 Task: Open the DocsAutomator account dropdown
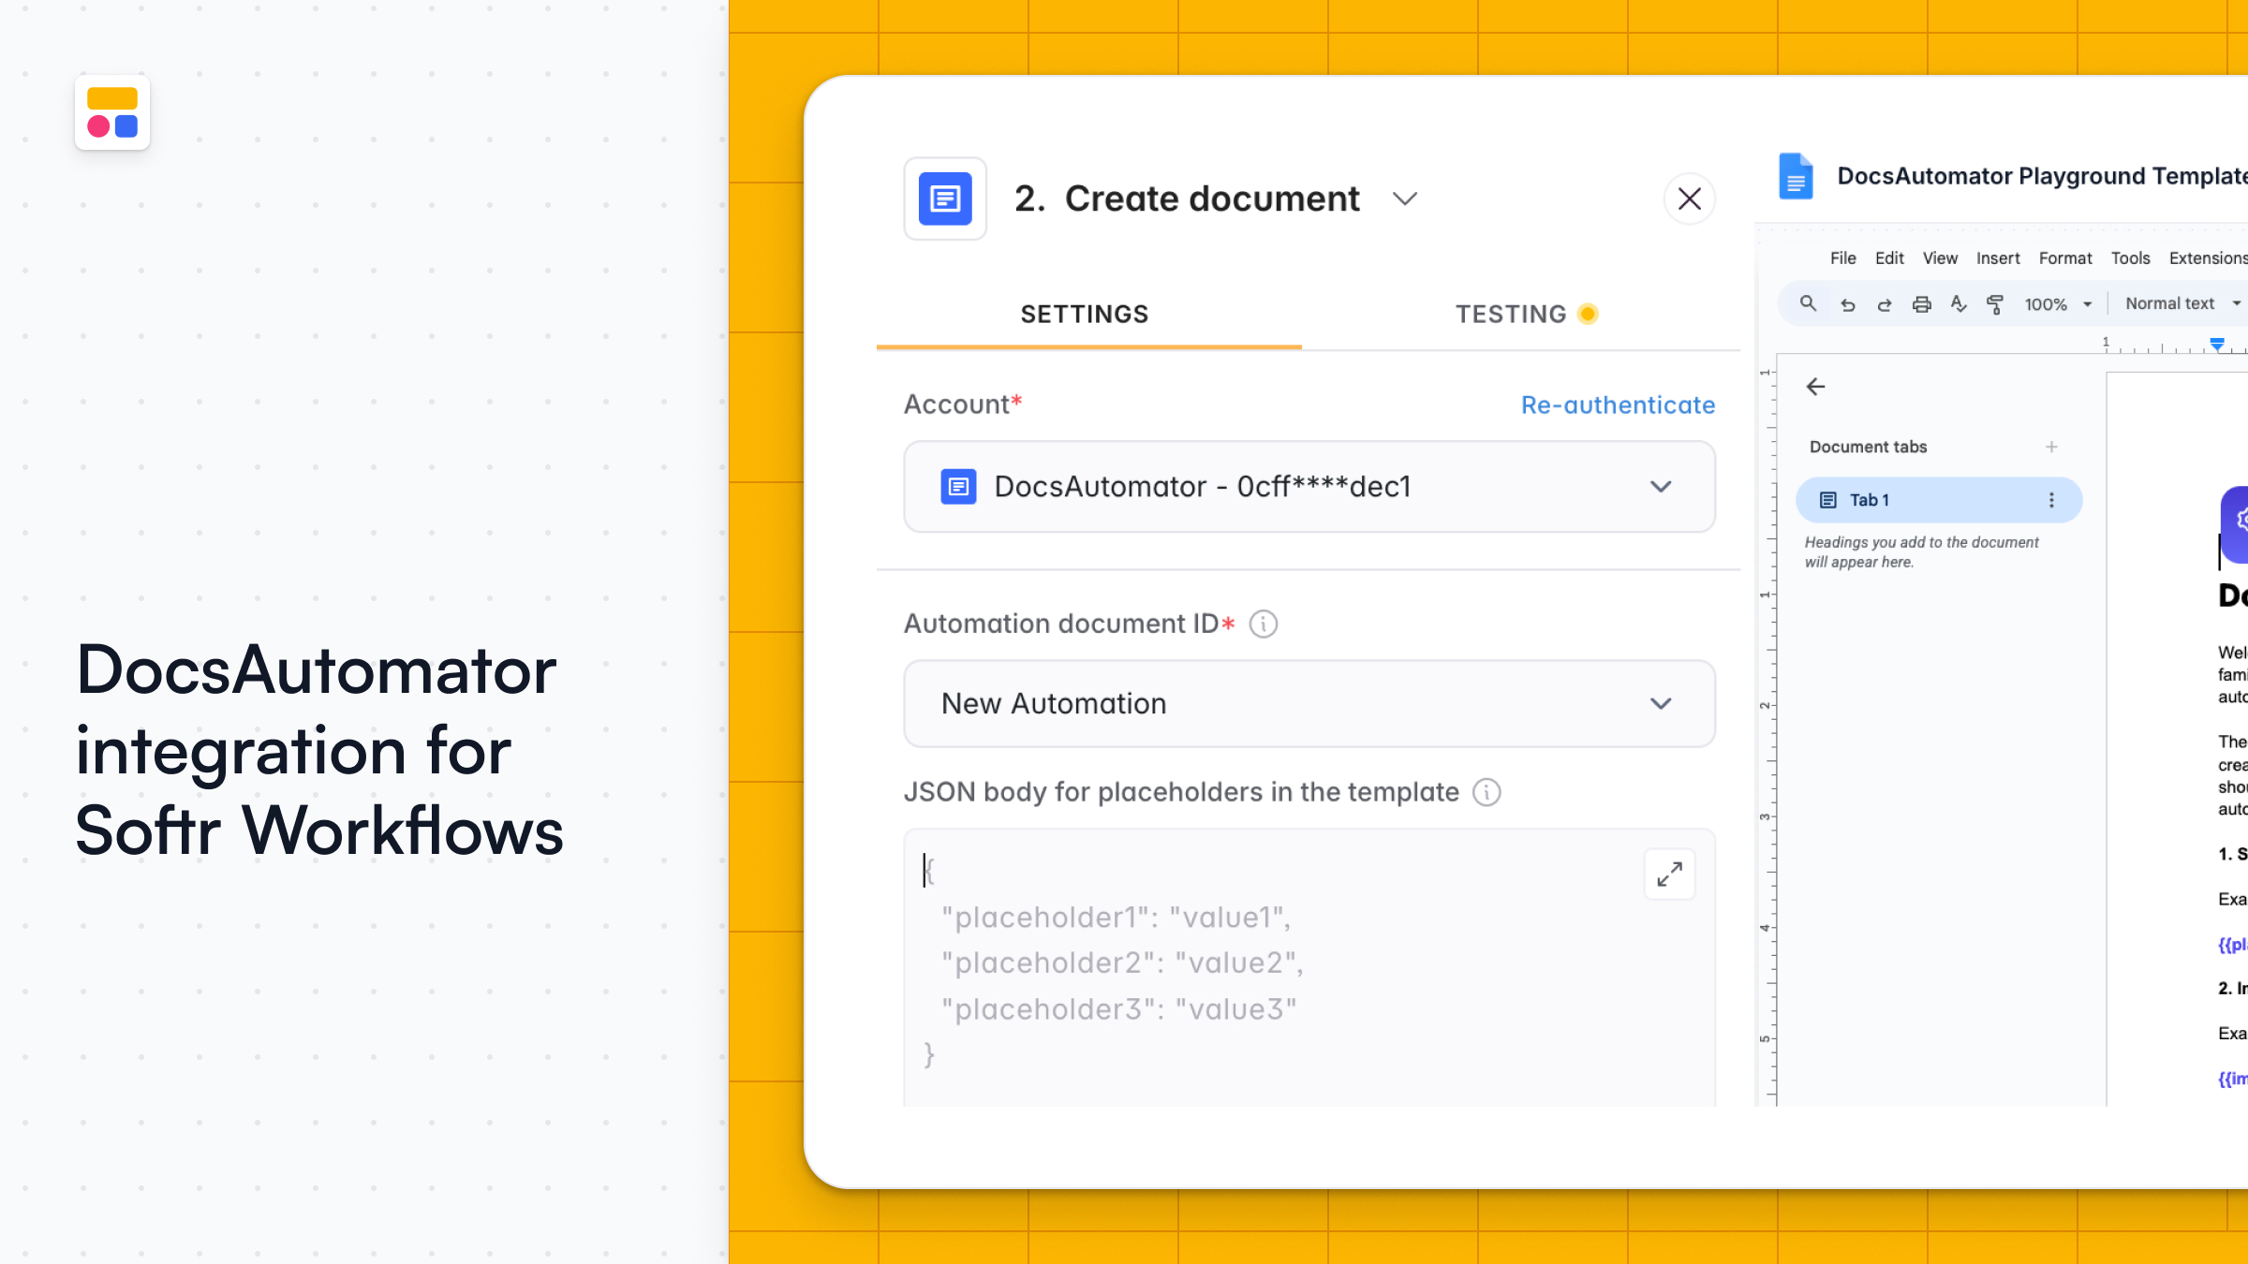(1309, 487)
